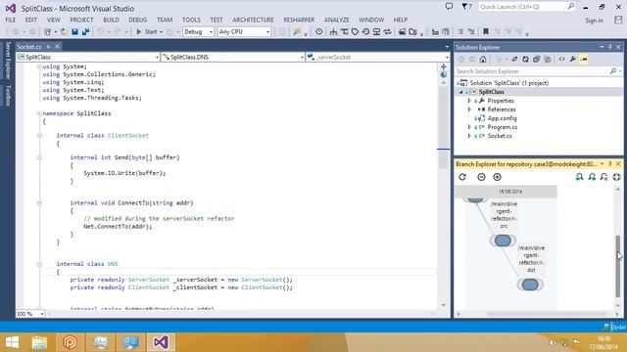627x352 pixels.
Task: Expand the Program.cs node
Action: pos(469,127)
